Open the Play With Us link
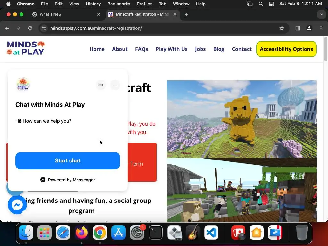The image size is (328, 246). point(172,49)
